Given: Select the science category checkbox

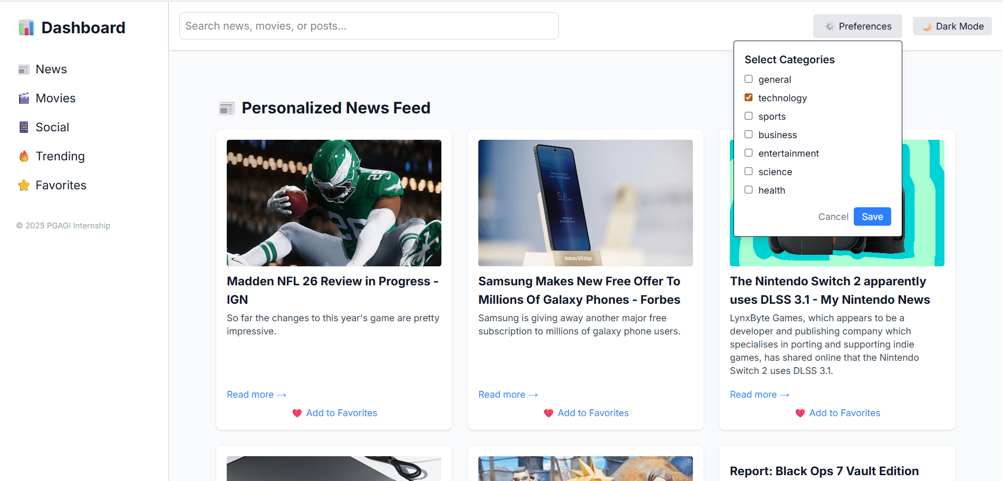Looking at the screenshot, I should click(748, 171).
